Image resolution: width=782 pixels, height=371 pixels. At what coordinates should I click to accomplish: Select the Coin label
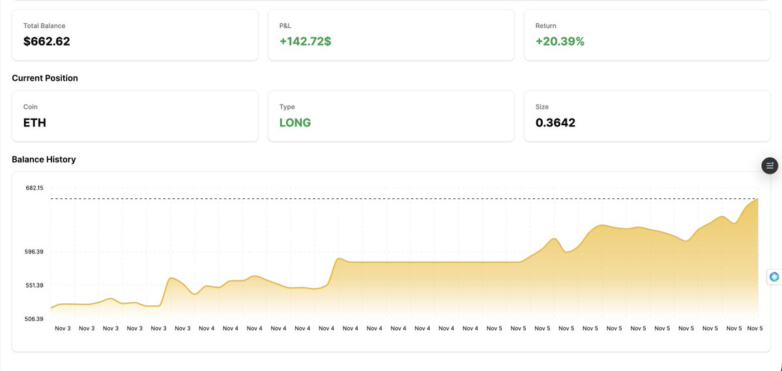(31, 107)
